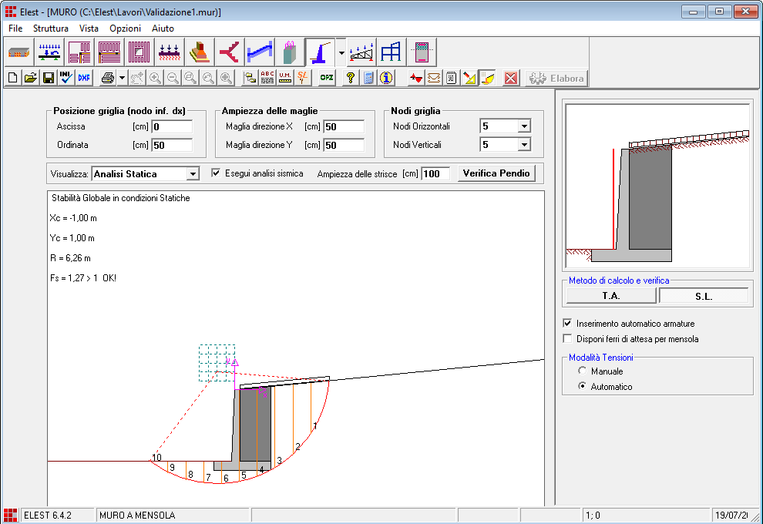Choose the frame structure icon

pos(392,52)
